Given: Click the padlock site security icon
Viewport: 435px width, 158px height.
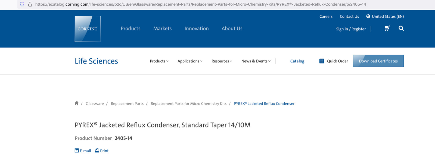Looking at the screenshot, I should coord(30,4).
